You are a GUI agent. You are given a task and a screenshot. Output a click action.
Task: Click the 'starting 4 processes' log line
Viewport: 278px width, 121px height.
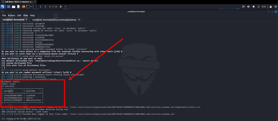coord(24,77)
